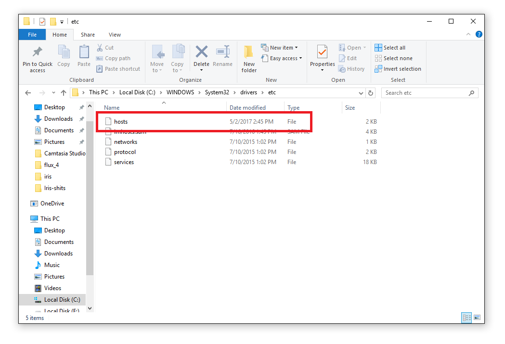
Task: Choose Copy path in Clipboard group
Action: click(x=113, y=58)
